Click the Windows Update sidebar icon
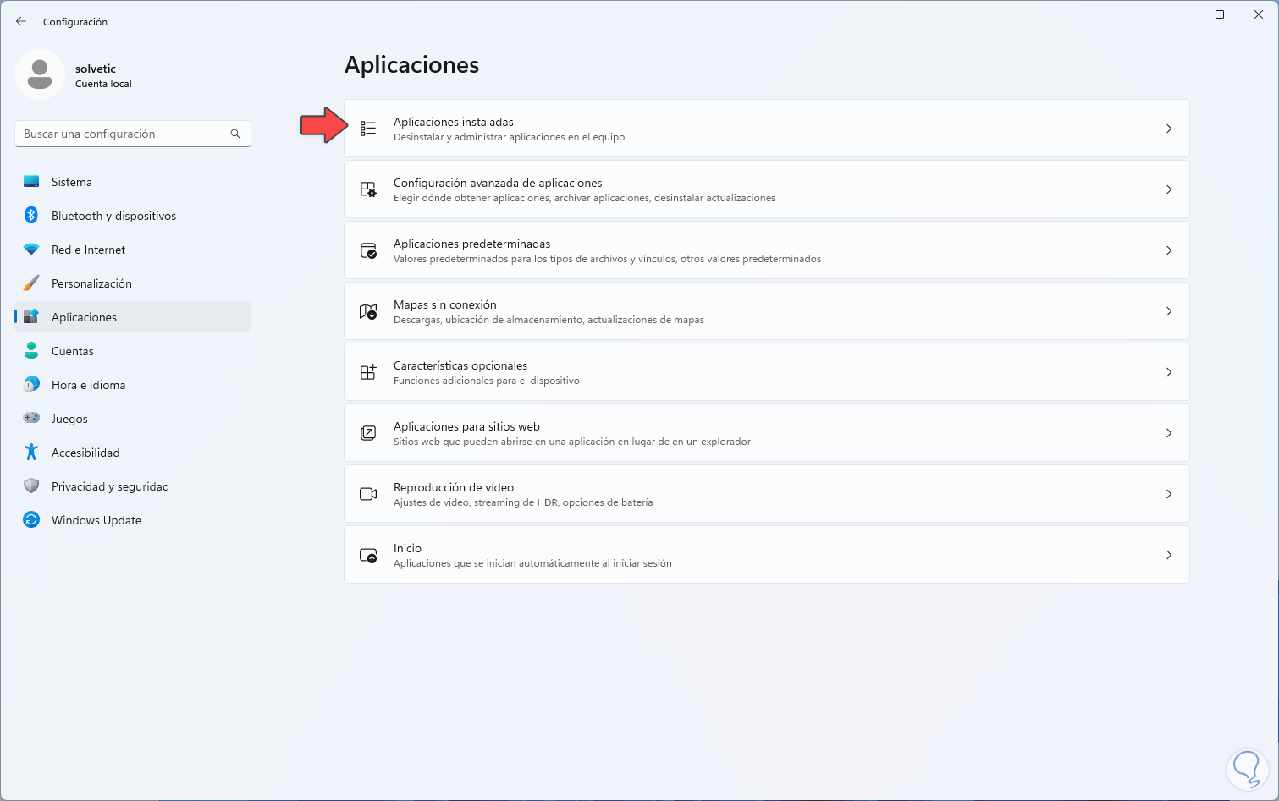The image size is (1279, 801). coord(31,520)
